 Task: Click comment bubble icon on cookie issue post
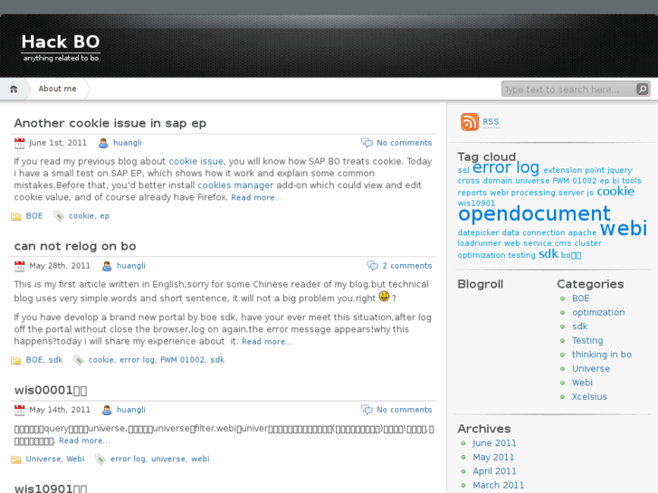[367, 143]
